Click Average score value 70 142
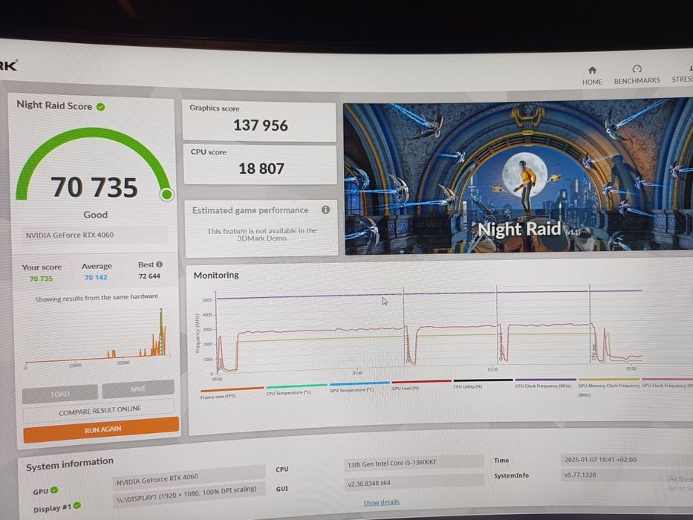Screen dimensions: 693x520 coord(96,277)
